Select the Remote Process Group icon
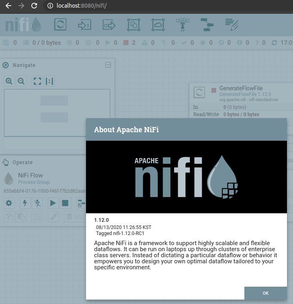293x304 pixels. pos(158,25)
